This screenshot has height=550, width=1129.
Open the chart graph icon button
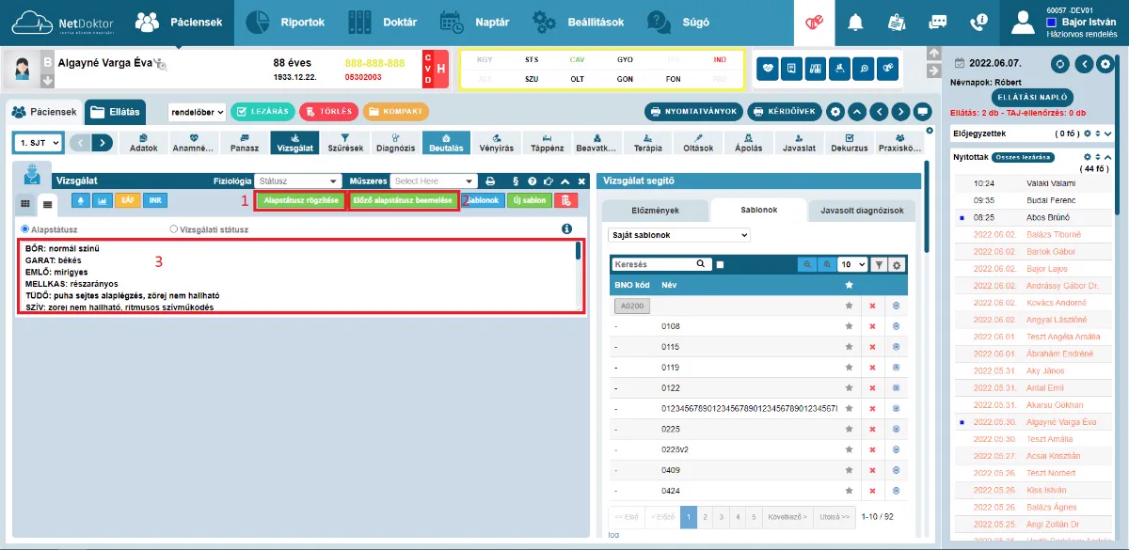(x=103, y=201)
